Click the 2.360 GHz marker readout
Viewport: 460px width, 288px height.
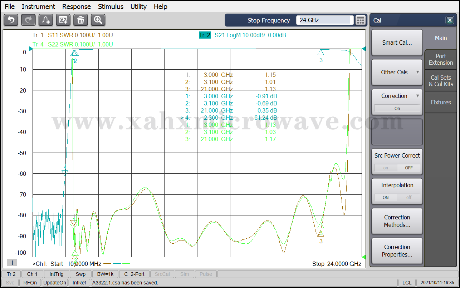pos(218,118)
